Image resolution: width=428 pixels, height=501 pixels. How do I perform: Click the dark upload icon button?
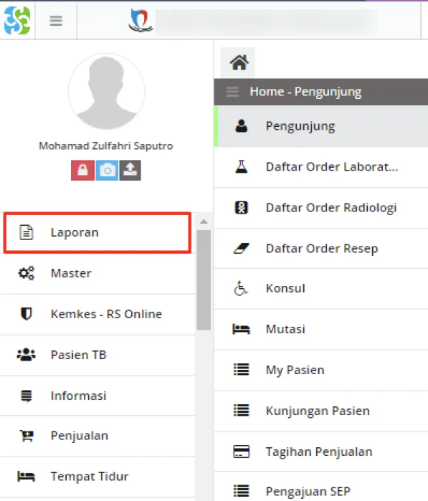130,171
